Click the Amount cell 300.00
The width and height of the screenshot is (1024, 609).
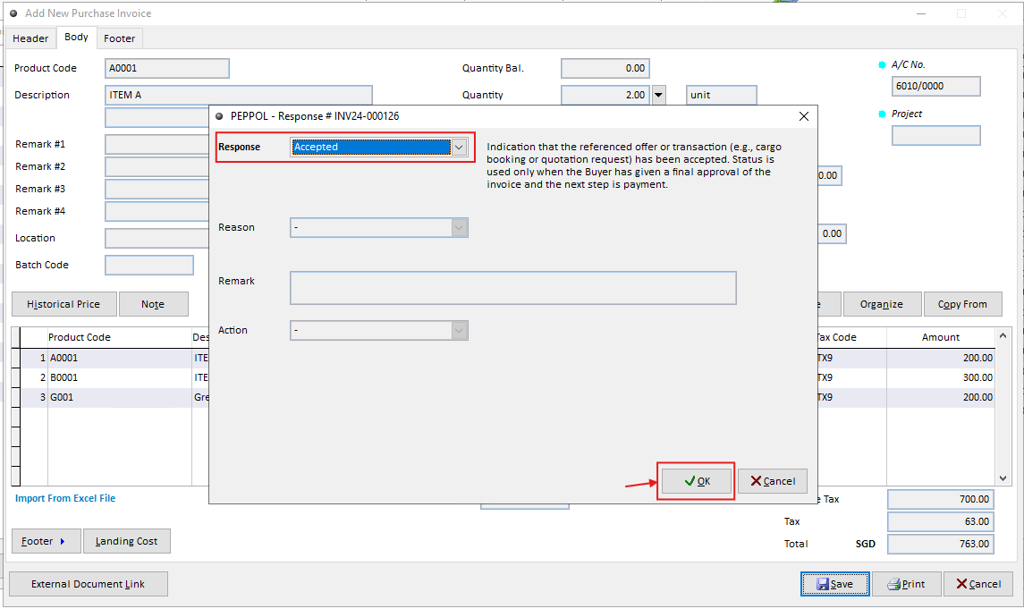tap(941, 377)
